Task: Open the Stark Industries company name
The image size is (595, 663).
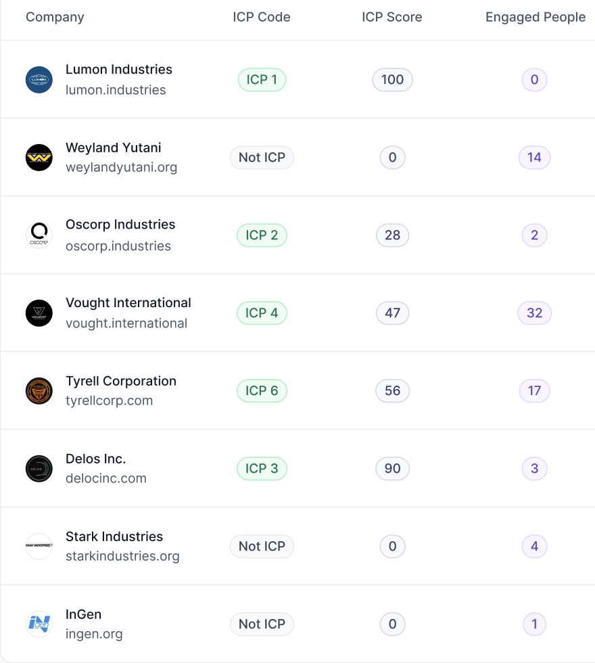Action: coord(114,536)
